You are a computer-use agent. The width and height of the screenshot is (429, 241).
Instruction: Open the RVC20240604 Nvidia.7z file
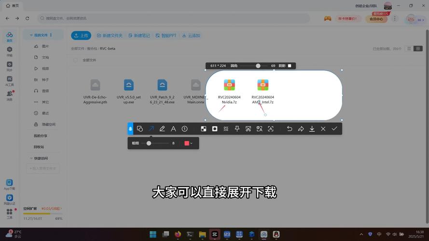229,92
